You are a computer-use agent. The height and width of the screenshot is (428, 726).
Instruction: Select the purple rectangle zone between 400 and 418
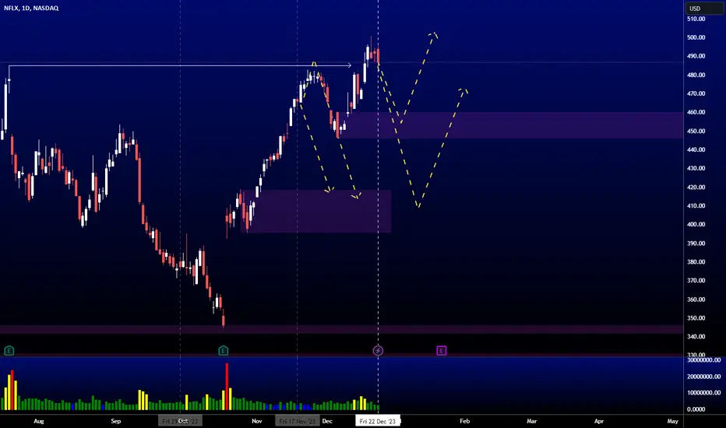[x=315, y=211]
